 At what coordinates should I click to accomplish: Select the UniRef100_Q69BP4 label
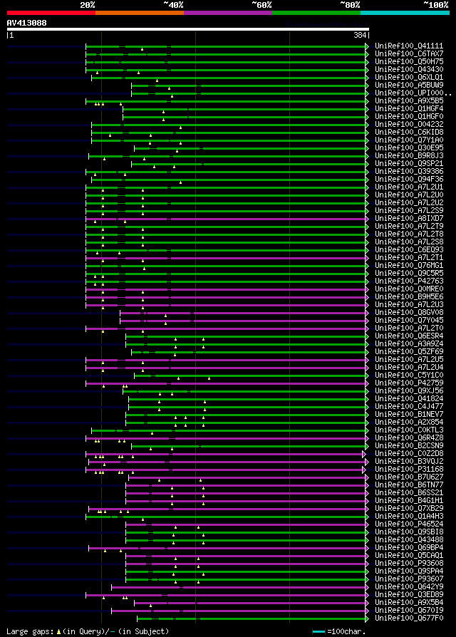pos(409,548)
